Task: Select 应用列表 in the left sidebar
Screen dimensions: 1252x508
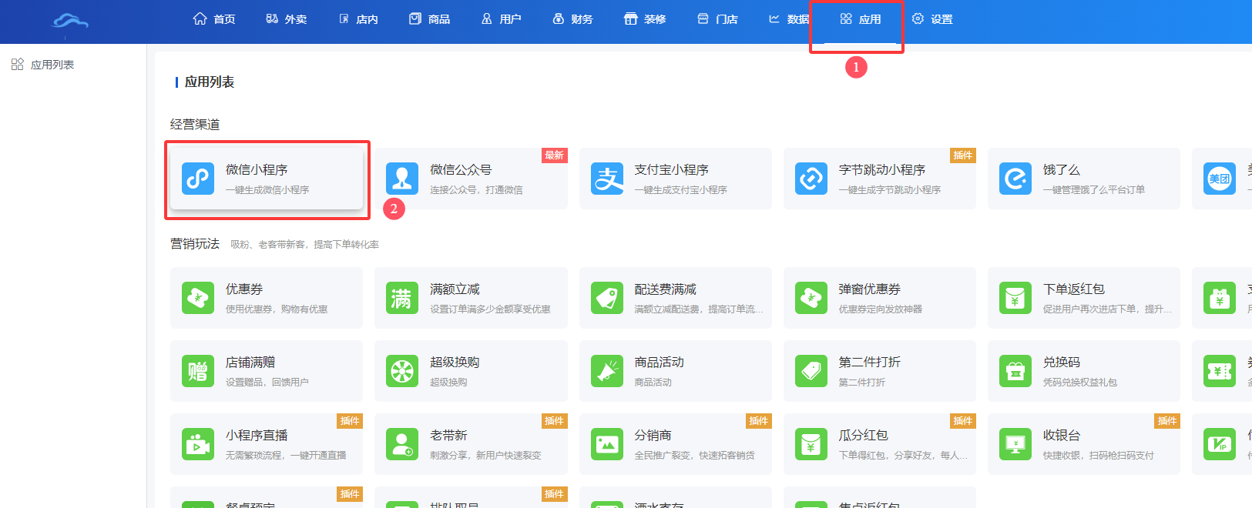Action: [43, 65]
